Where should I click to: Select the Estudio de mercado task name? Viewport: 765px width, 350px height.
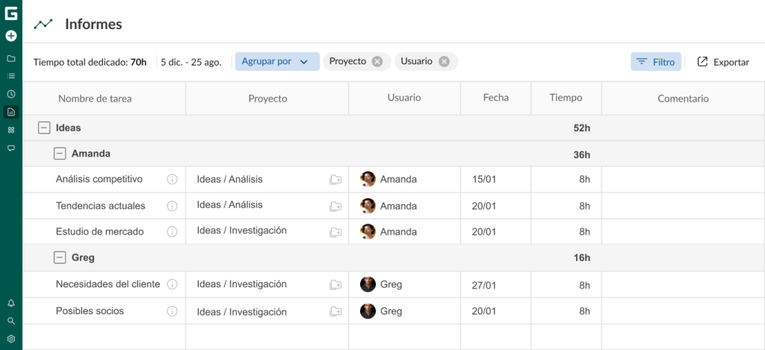click(99, 231)
